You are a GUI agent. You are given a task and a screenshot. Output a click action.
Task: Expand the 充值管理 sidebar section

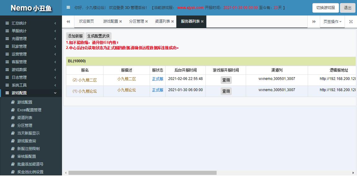click(x=31, y=39)
